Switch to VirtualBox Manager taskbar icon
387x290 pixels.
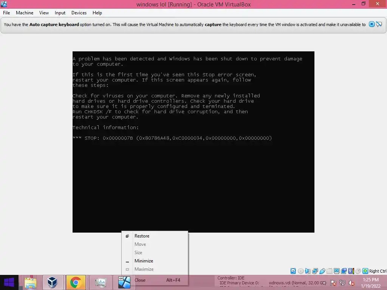(53, 282)
